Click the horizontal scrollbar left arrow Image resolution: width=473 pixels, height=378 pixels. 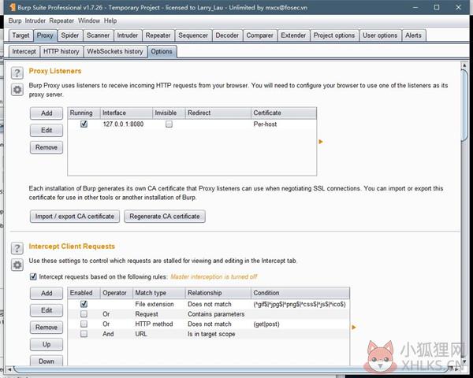(x=9, y=369)
